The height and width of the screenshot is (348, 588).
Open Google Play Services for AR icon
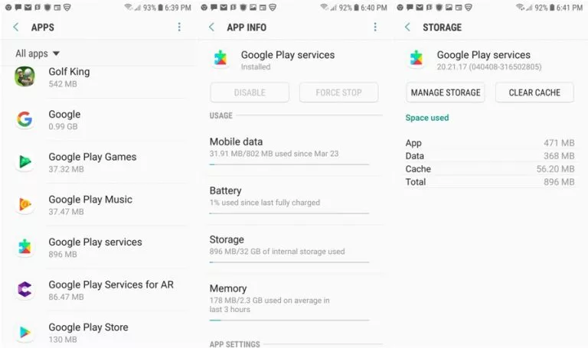pos(24,290)
